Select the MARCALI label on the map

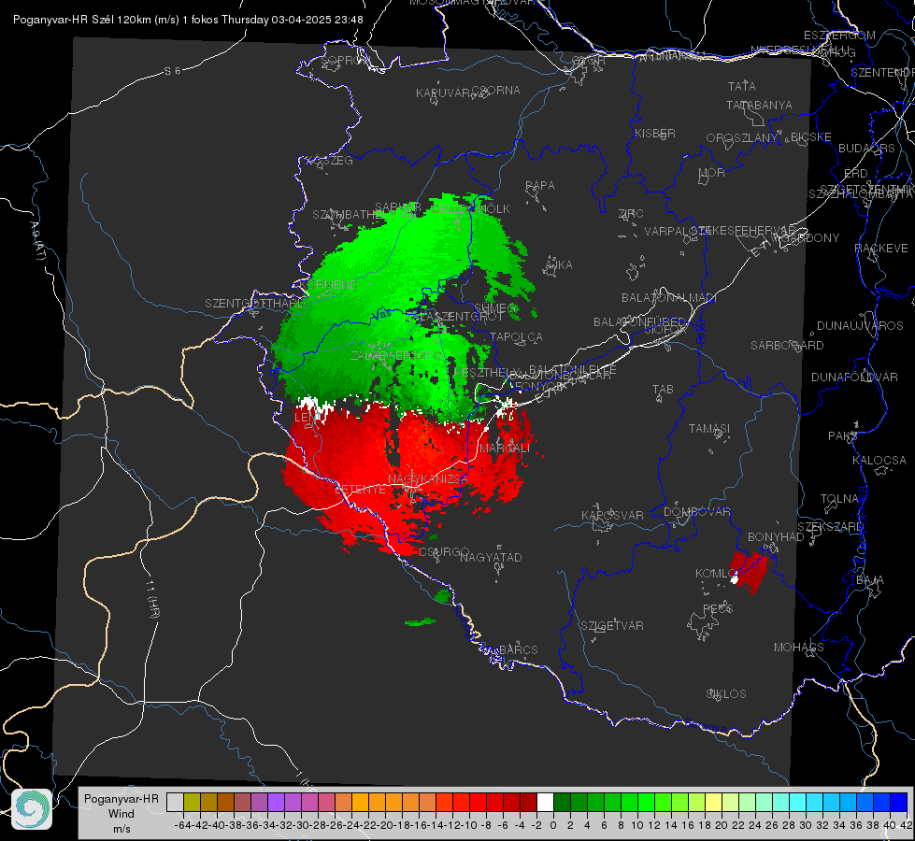pos(504,448)
